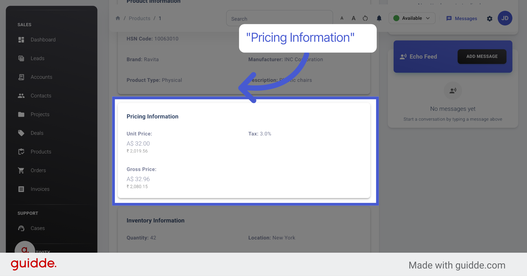The width and height of the screenshot is (527, 276).
Task: Click the history refresh icon near search
Action: [x=365, y=18]
